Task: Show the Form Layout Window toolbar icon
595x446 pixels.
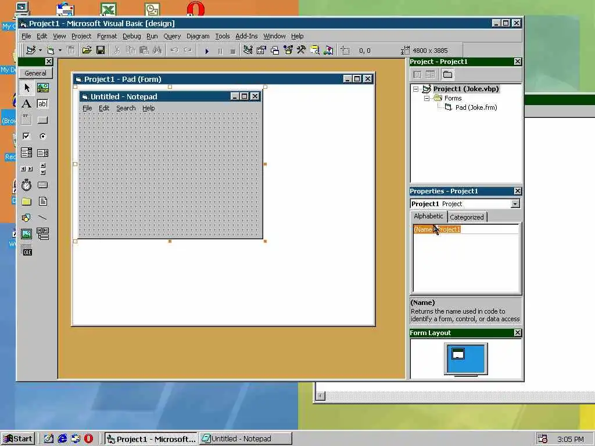Action: [275, 50]
